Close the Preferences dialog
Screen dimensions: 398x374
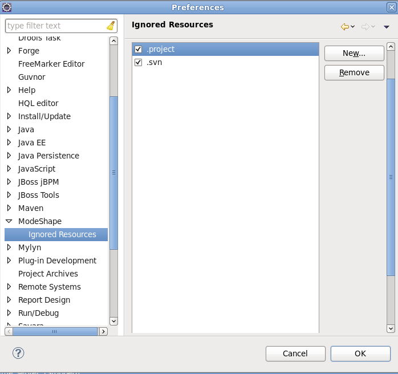[x=391, y=7]
